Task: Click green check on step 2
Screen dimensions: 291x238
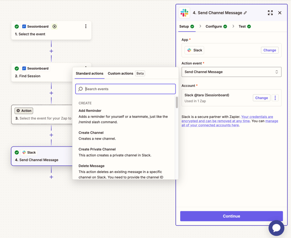Action: [17, 68]
